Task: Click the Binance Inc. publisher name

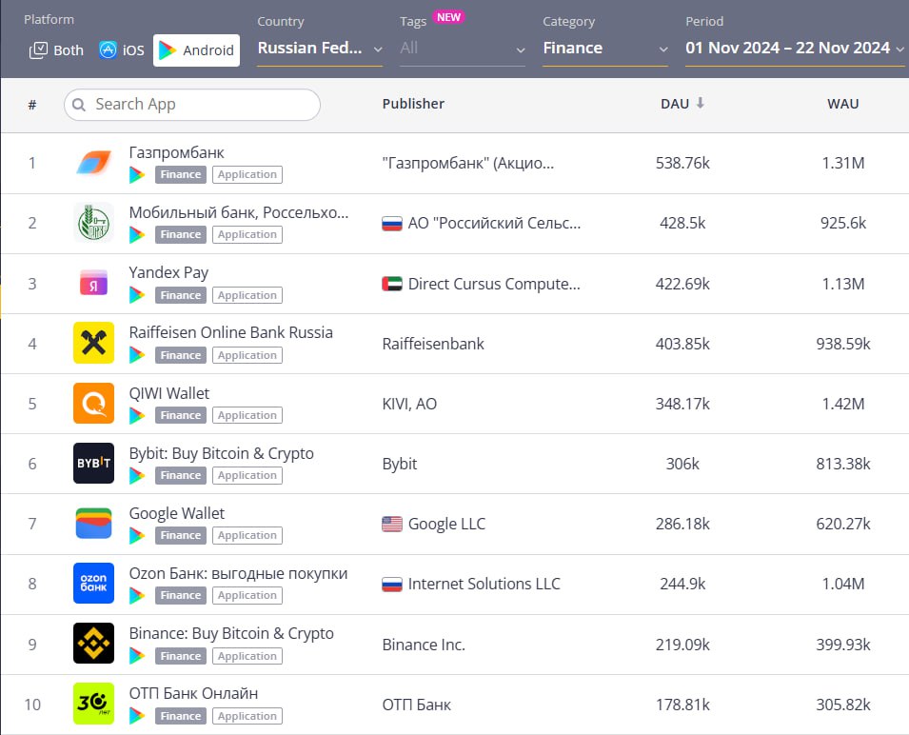Action: click(x=424, y=645)
